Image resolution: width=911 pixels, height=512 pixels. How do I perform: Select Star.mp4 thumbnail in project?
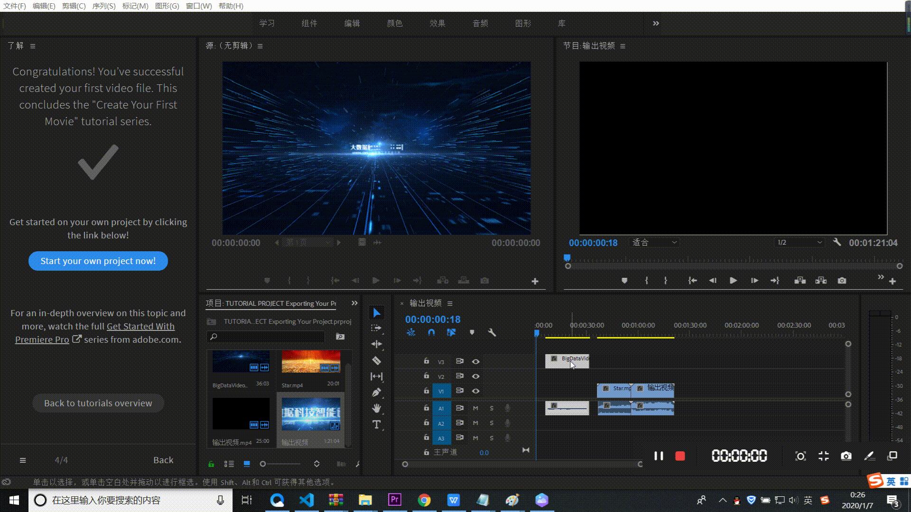[311, 362]
